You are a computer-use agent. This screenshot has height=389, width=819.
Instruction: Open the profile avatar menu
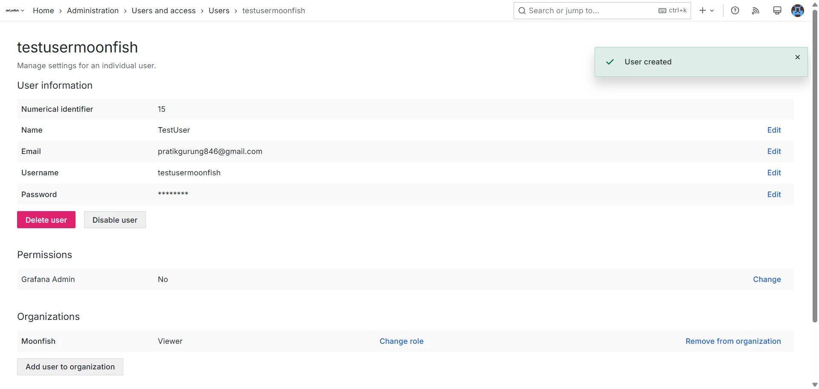[798, 11]
